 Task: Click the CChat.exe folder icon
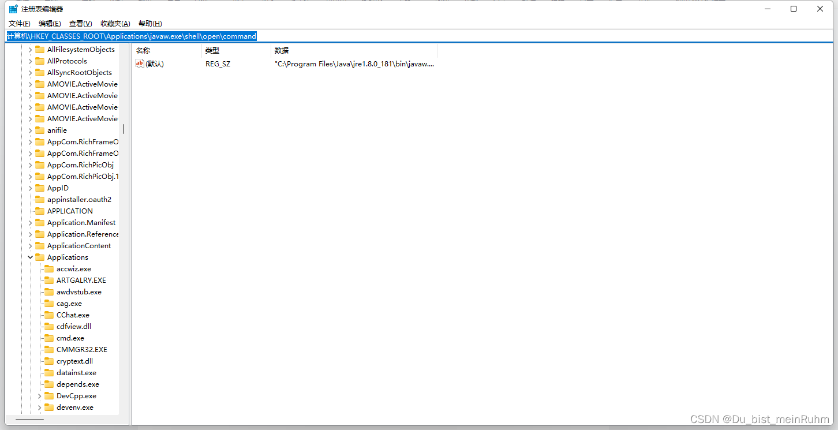[50, 315]
